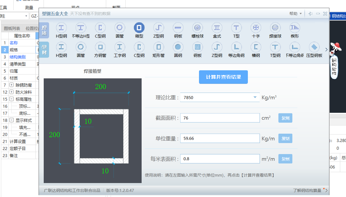Select welded 钢板 icon
Image resolution: width=346 pixels, height=197 pixels.
click(x=178, y=27)
